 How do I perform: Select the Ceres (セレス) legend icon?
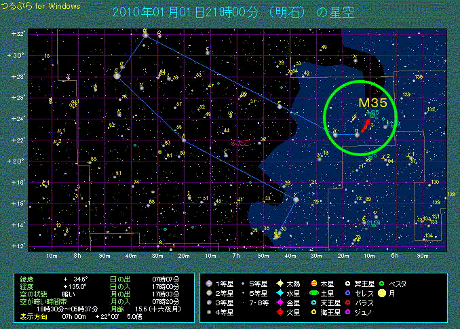click(x=349, y=293)
